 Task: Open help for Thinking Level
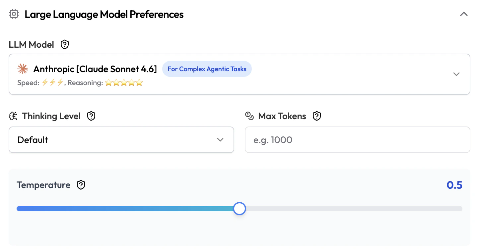click(91, 116)
